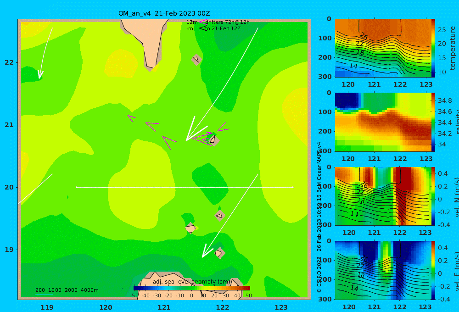The image size is (459, 312).
Task: Click latitude label 19 on main map axis
Action: point(9,250)
